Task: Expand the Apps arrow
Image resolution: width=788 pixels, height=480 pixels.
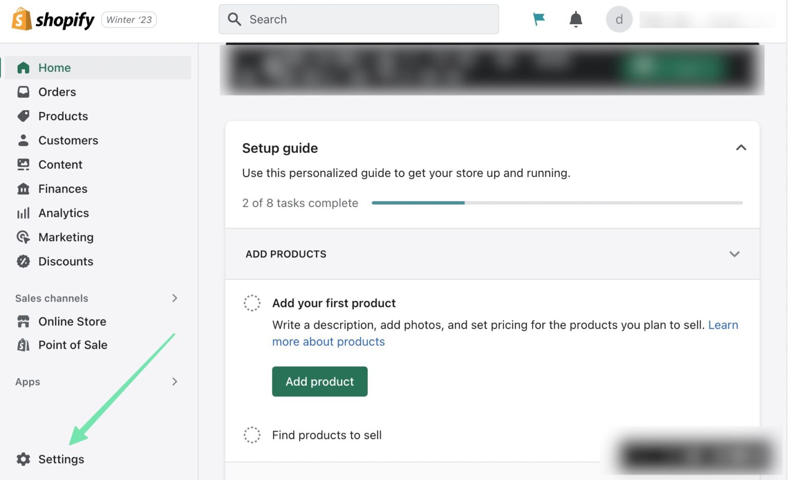Action: coord(175,382)
